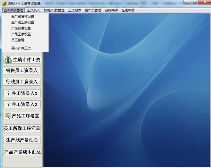
Task: Open 行政员工资录入
Action: [x=22, y=82]
